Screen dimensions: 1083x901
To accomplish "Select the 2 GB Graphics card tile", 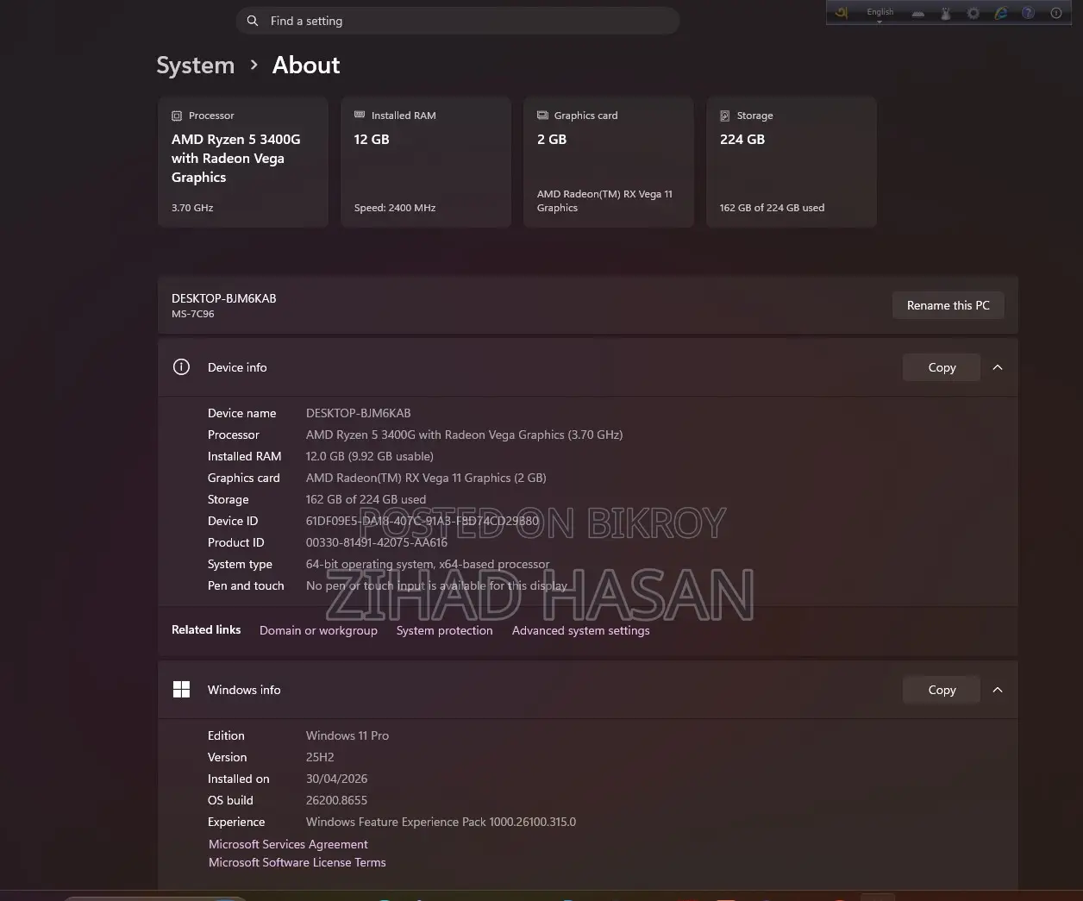I will 609,162.
